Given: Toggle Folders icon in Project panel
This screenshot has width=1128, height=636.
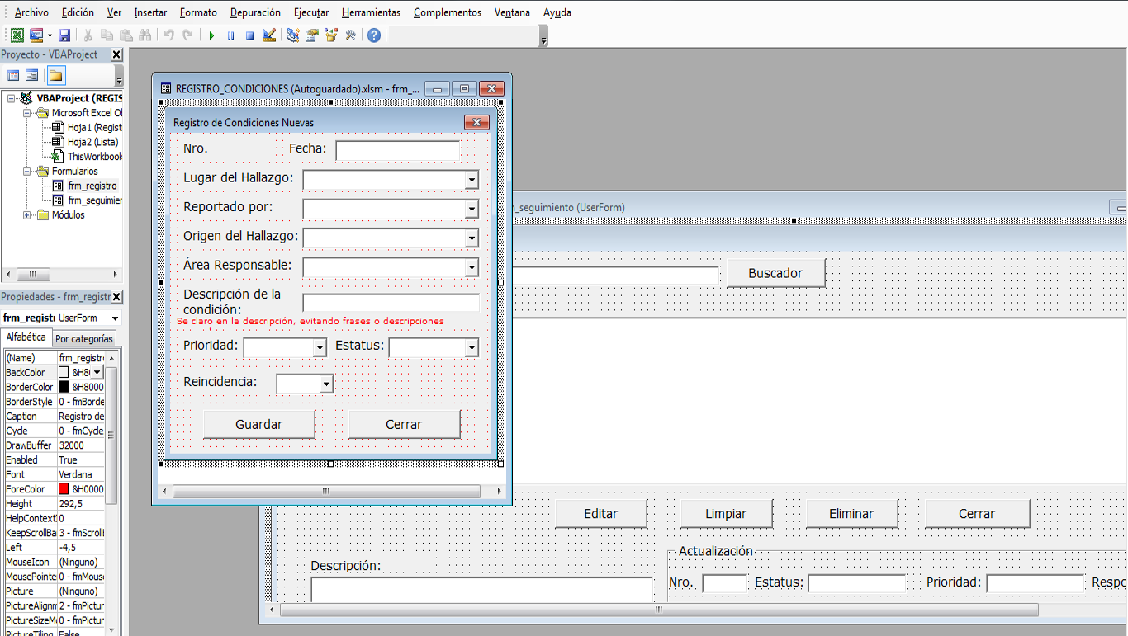Looking at the screenshot, I should pyautogui.click(x=55, y=76).
